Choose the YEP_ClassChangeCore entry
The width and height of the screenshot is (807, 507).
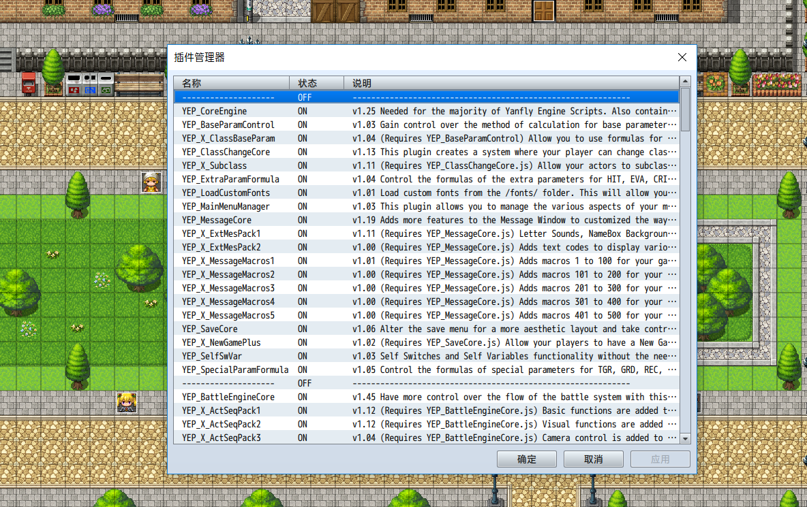pos(427,152)
